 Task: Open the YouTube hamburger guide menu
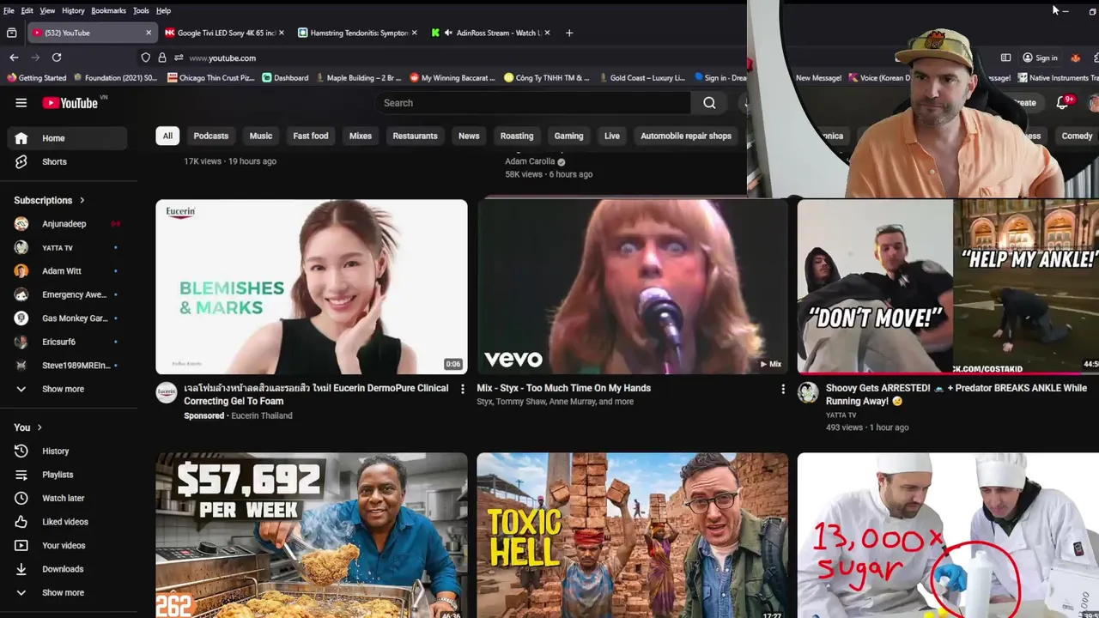point(21,103)
